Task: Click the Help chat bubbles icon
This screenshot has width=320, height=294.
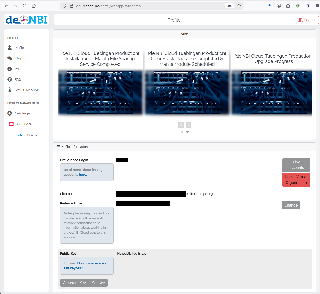Action: (10, 58)
